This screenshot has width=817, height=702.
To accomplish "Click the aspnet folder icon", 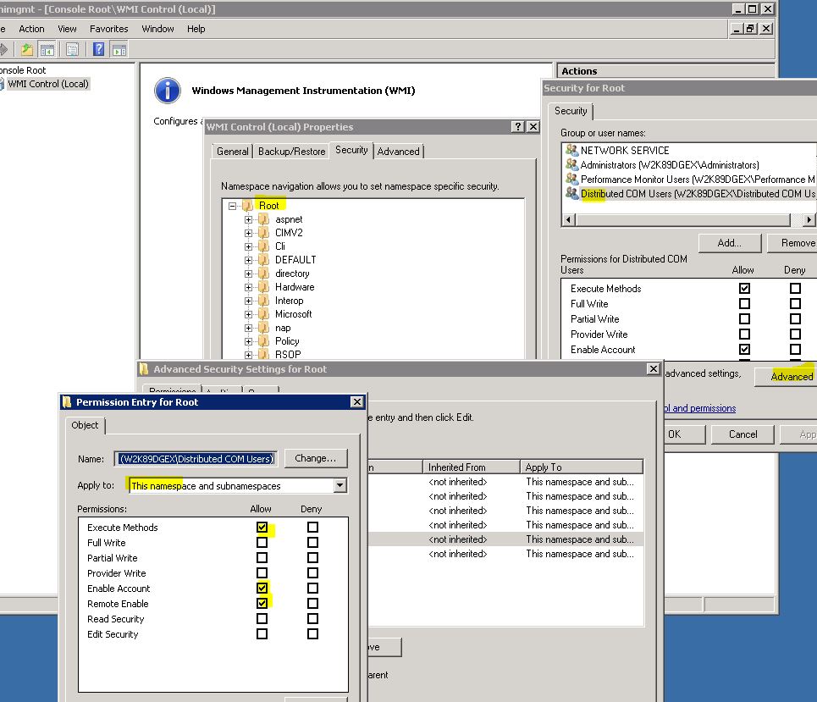I will click(264, 219).
